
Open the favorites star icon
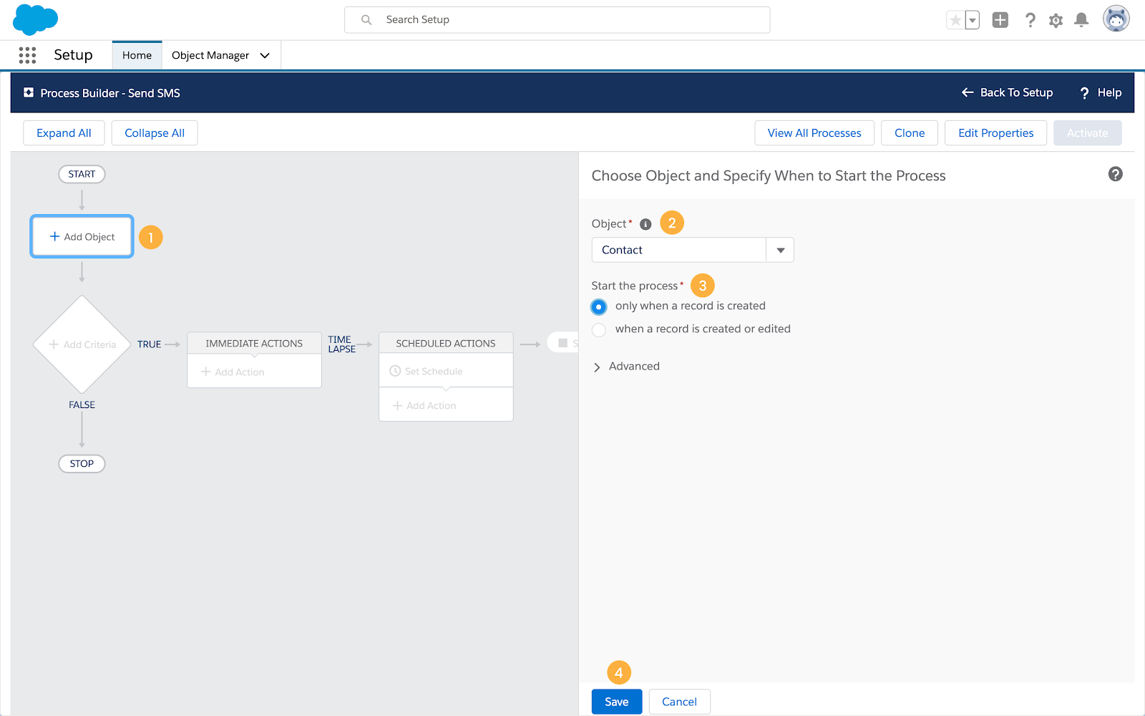(x=955, y=20)
